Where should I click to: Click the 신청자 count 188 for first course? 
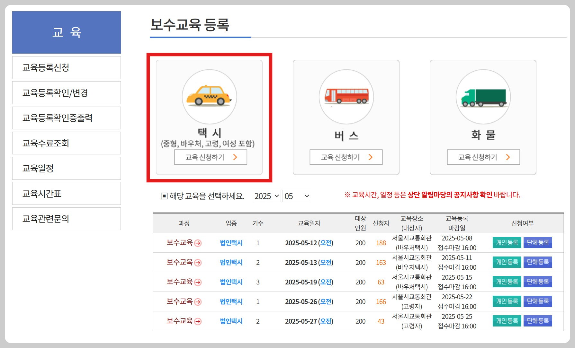[x=381, y=243]
